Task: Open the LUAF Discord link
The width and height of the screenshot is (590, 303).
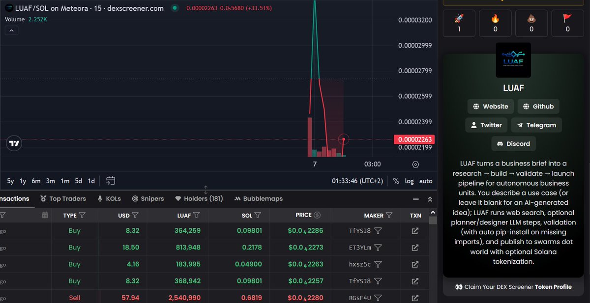Action: coord(513,143)
